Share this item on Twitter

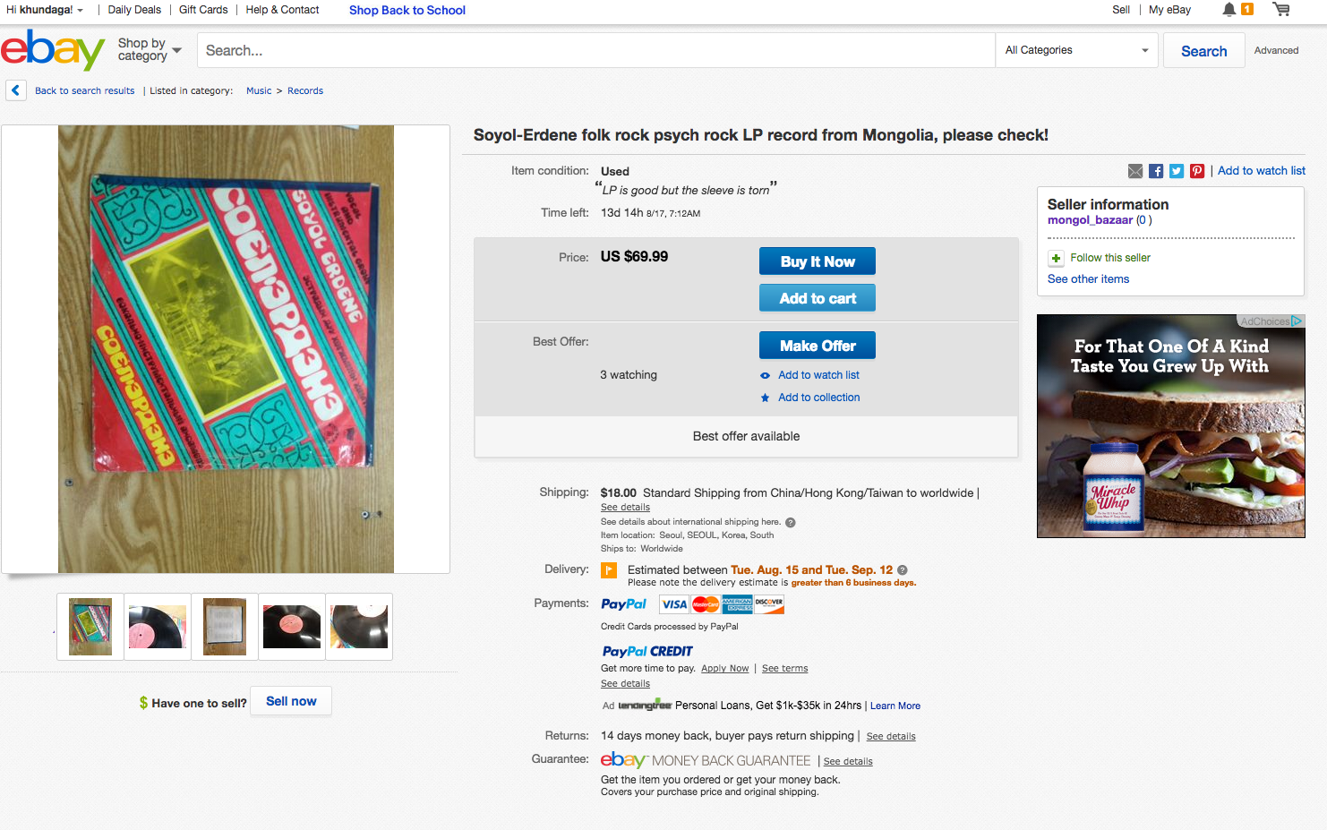click(1177, 171)
